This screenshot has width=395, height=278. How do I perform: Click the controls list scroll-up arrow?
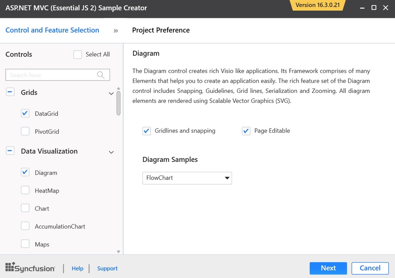click(x=119, y=88)
